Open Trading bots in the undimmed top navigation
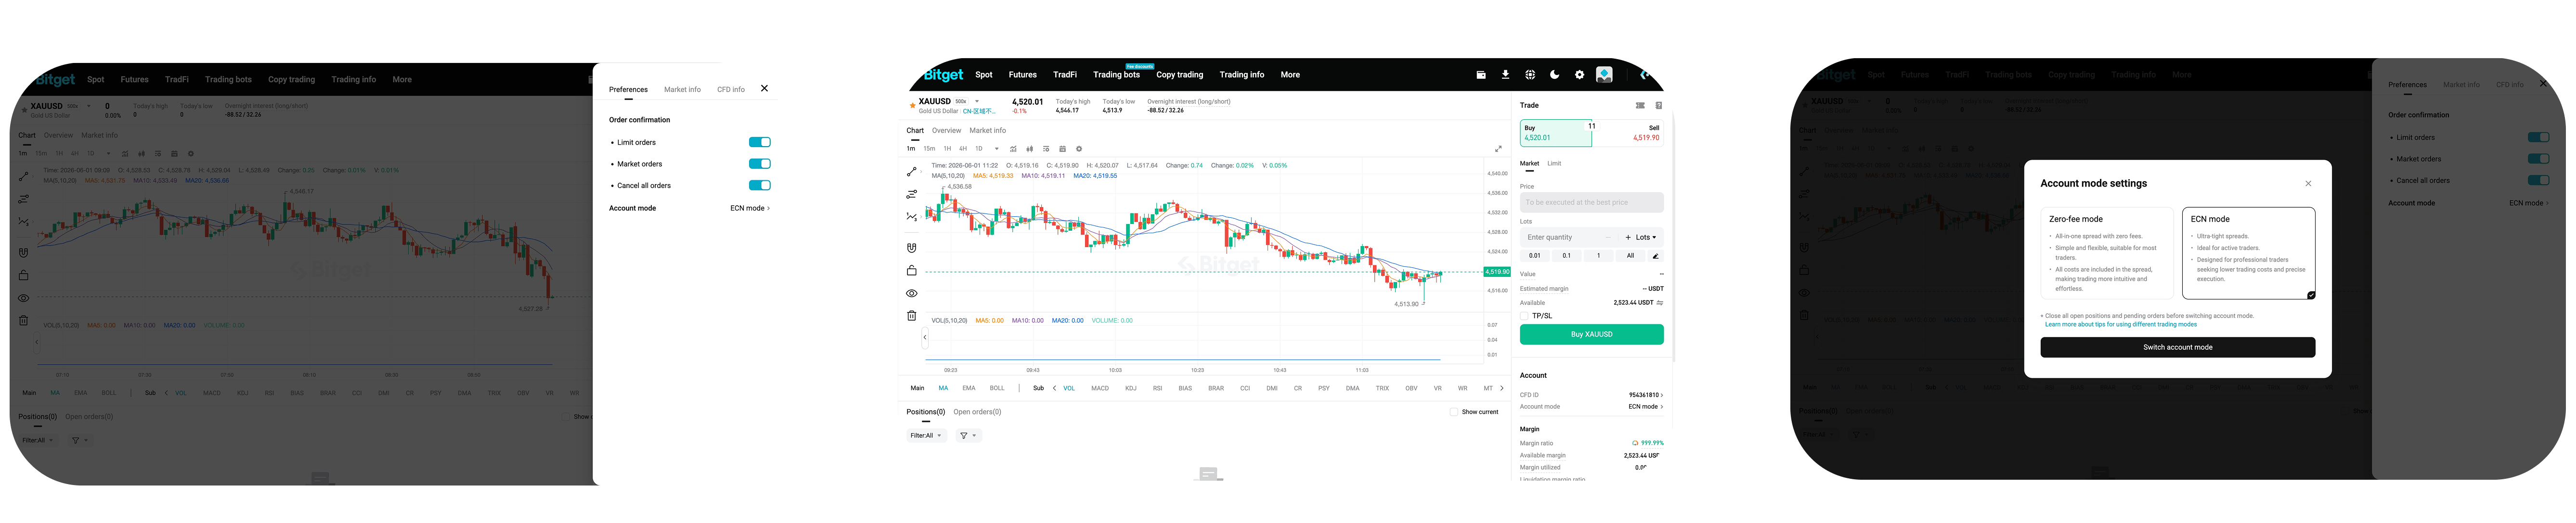Viewport: 2576px width, 523px height. click(x=1116, y=75)
